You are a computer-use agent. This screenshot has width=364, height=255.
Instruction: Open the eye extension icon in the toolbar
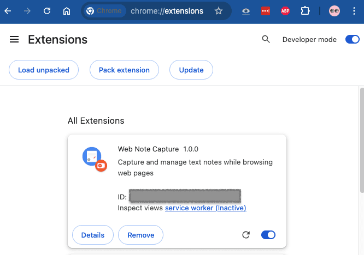tap(246, 11)
